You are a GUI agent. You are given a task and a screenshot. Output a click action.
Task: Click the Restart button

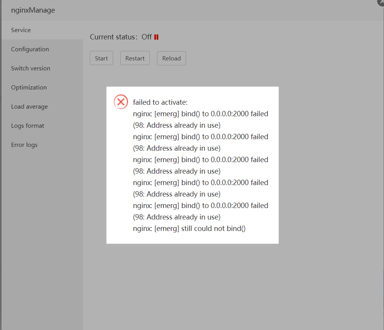click(135, 58)
